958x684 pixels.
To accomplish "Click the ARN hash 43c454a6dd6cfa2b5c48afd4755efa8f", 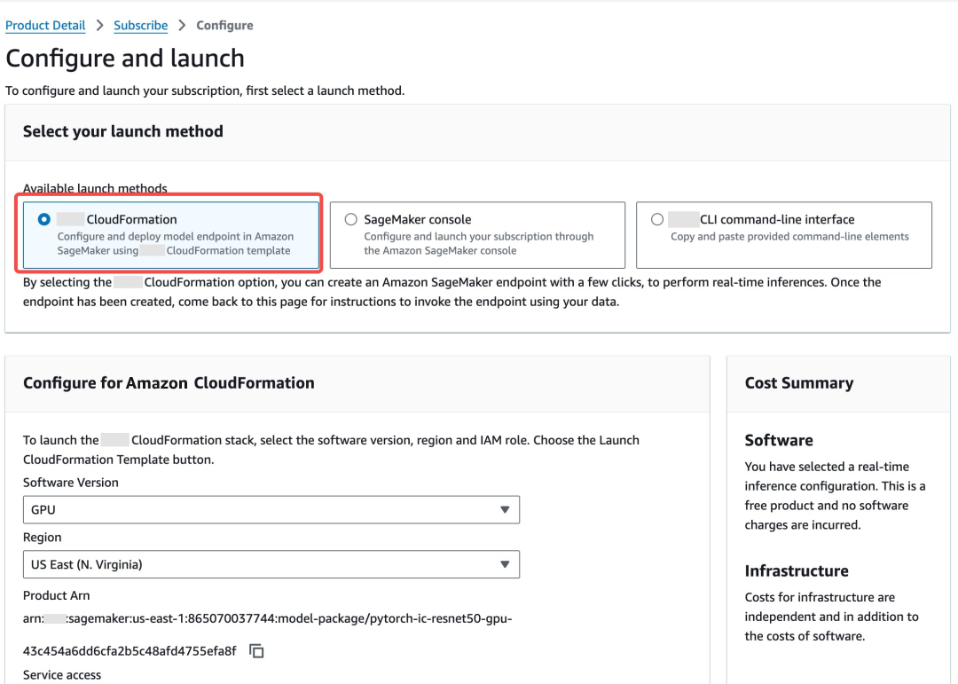I will [x=130, y=651].
